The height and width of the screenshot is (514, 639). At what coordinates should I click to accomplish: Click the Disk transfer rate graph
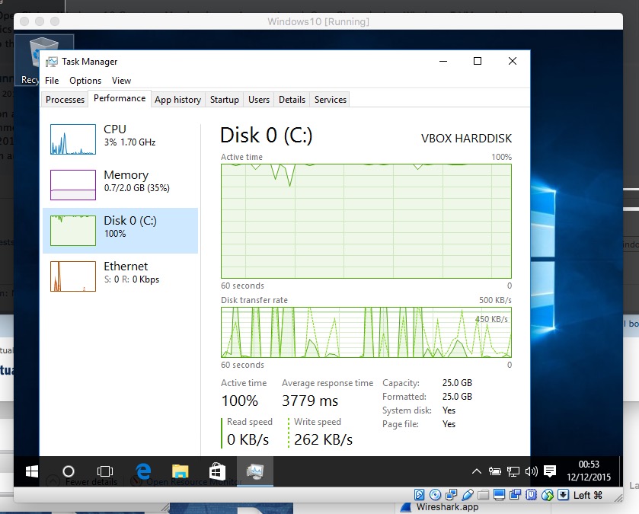[366, 332]
